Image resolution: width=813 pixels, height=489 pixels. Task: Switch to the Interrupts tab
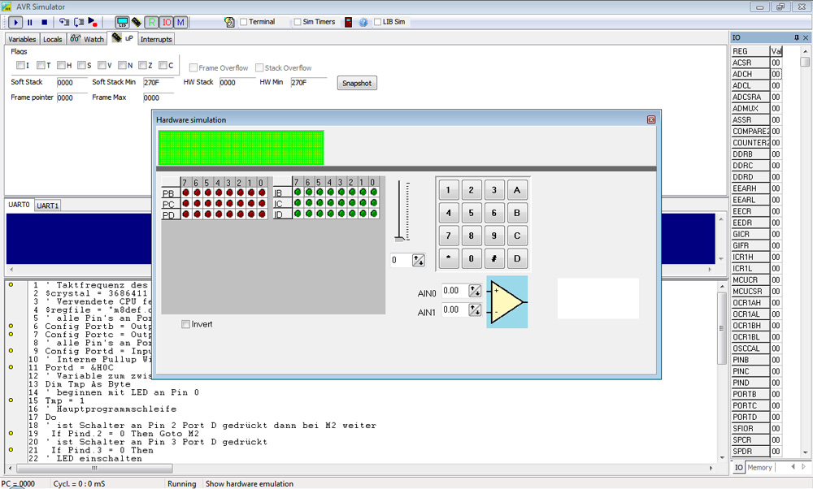point(156,39)
